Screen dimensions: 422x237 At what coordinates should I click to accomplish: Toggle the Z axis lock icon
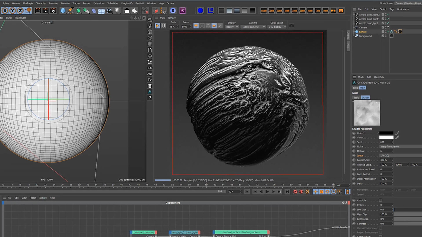[x=21, y=11]
